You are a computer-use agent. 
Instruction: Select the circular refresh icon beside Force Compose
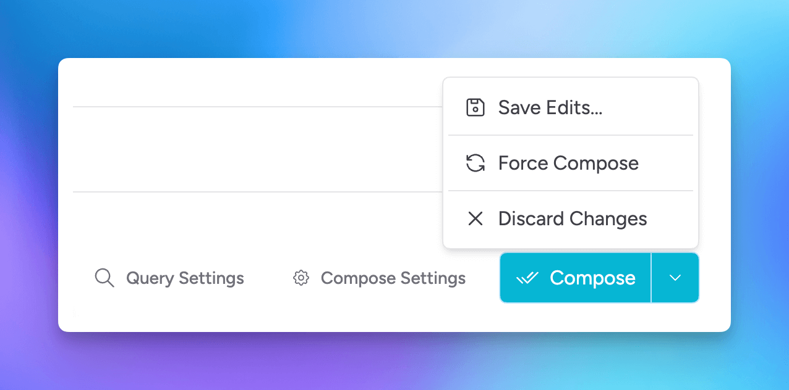coord(475,163)
